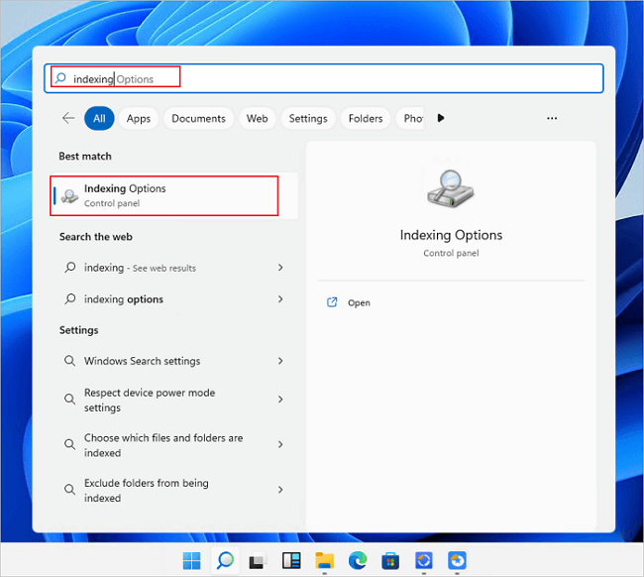
Task: Launch File Explorer from the taskbar
Action: (x=324, y=560)
